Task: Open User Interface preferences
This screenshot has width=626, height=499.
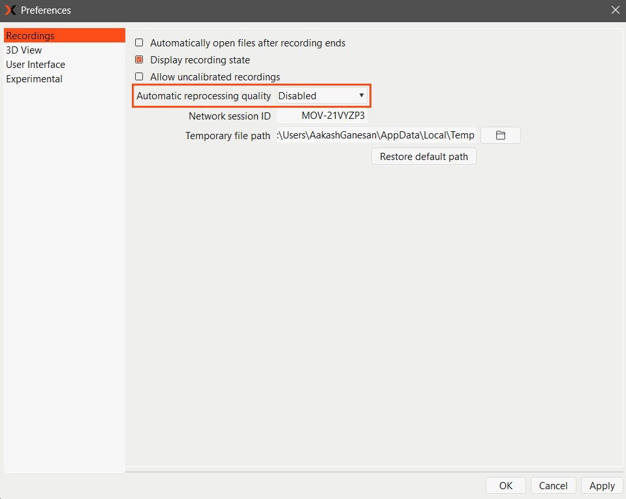Action: [64, 64]
